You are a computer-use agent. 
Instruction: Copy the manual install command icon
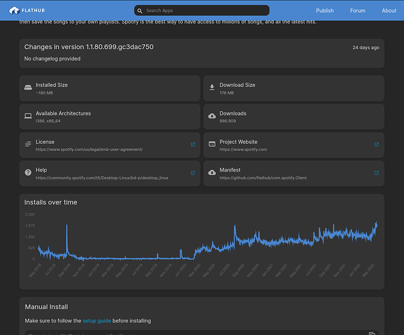pyautogui.click(x=372, y=333)
